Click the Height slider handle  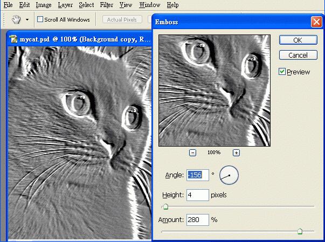coord(165,206)
